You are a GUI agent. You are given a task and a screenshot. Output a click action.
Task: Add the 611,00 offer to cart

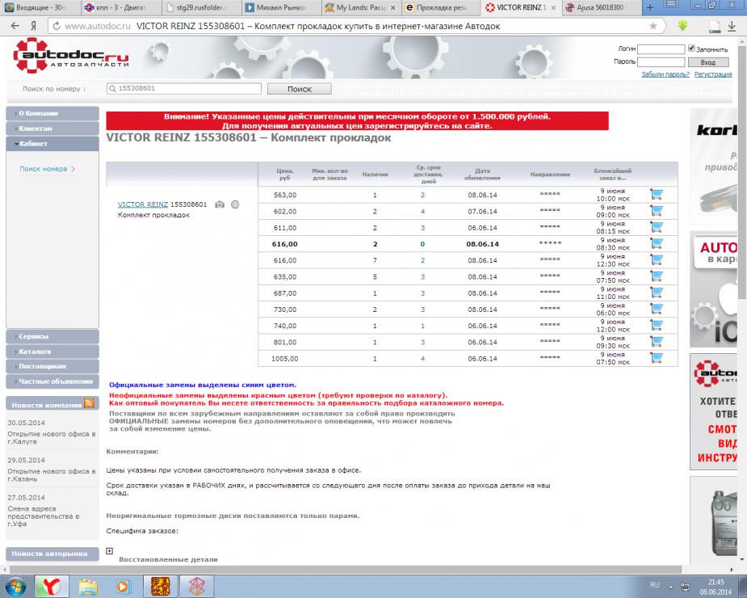click(x=657, y=227)
